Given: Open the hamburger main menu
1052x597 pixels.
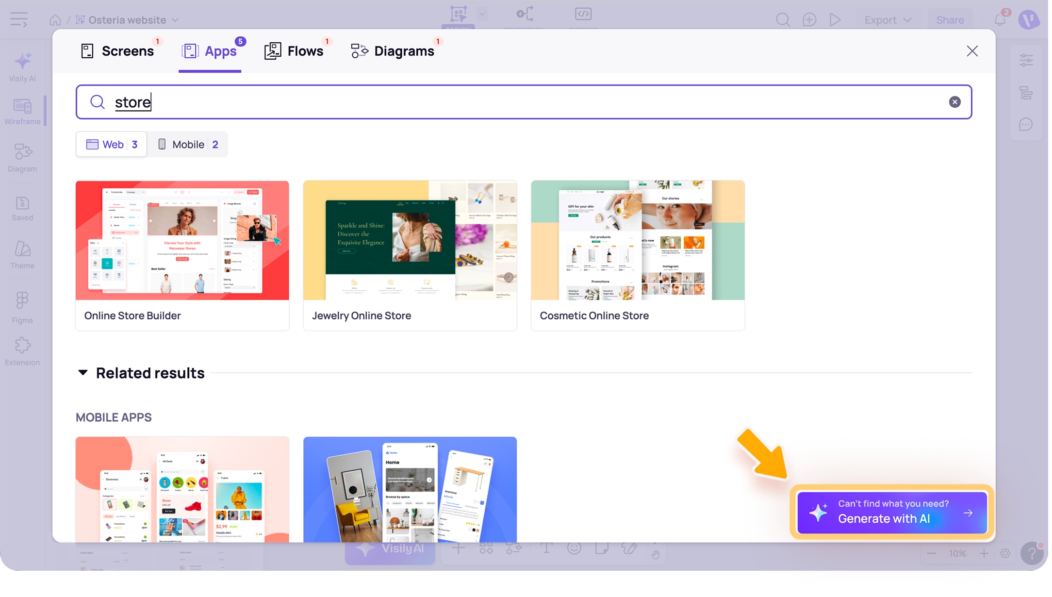Looking at the screenshot, I should point(19,20).
